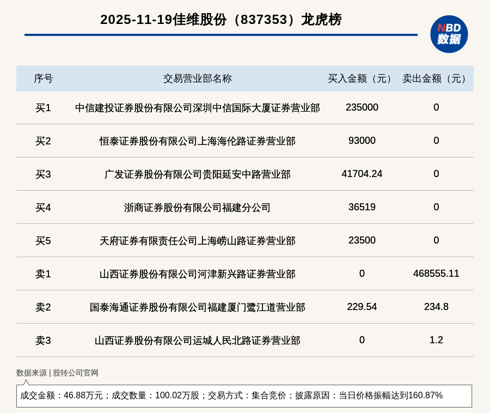The height and width of the screenshot is (413, 490).
Task: Click the sell amount 468555.11 cell
Action: click(436, 274)
